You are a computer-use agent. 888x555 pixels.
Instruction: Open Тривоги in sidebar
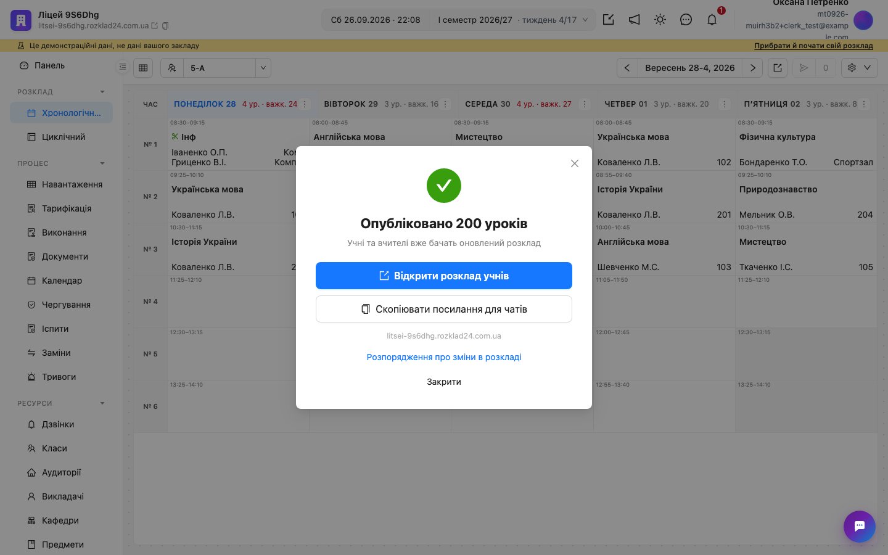(61, 377)
